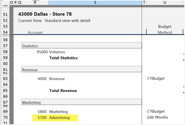Click CYBudget cell in the 5800 Marketing row
185x125 pixels.
156,112
